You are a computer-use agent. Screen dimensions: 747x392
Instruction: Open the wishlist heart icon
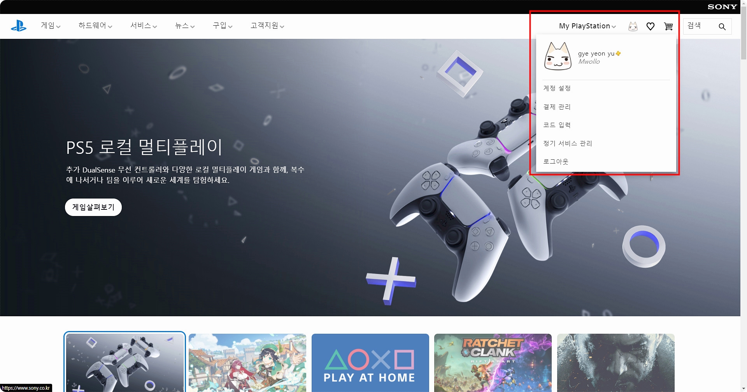pos(651,26)
